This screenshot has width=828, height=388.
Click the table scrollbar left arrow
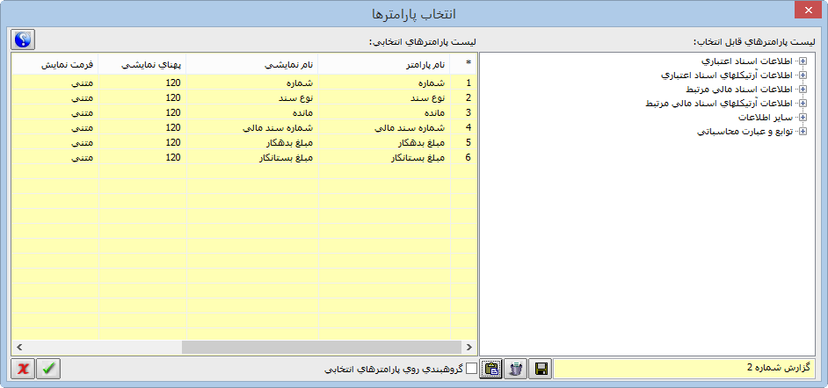tap(19, 348)
